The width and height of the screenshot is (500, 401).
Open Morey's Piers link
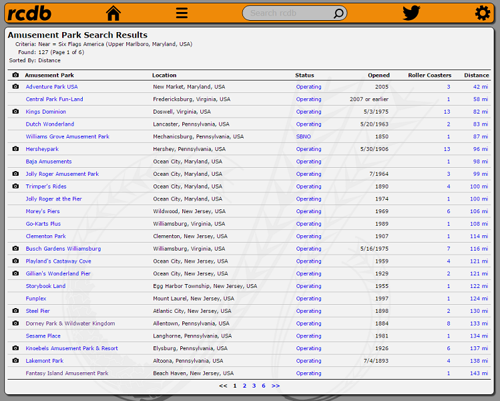[43, 211]
